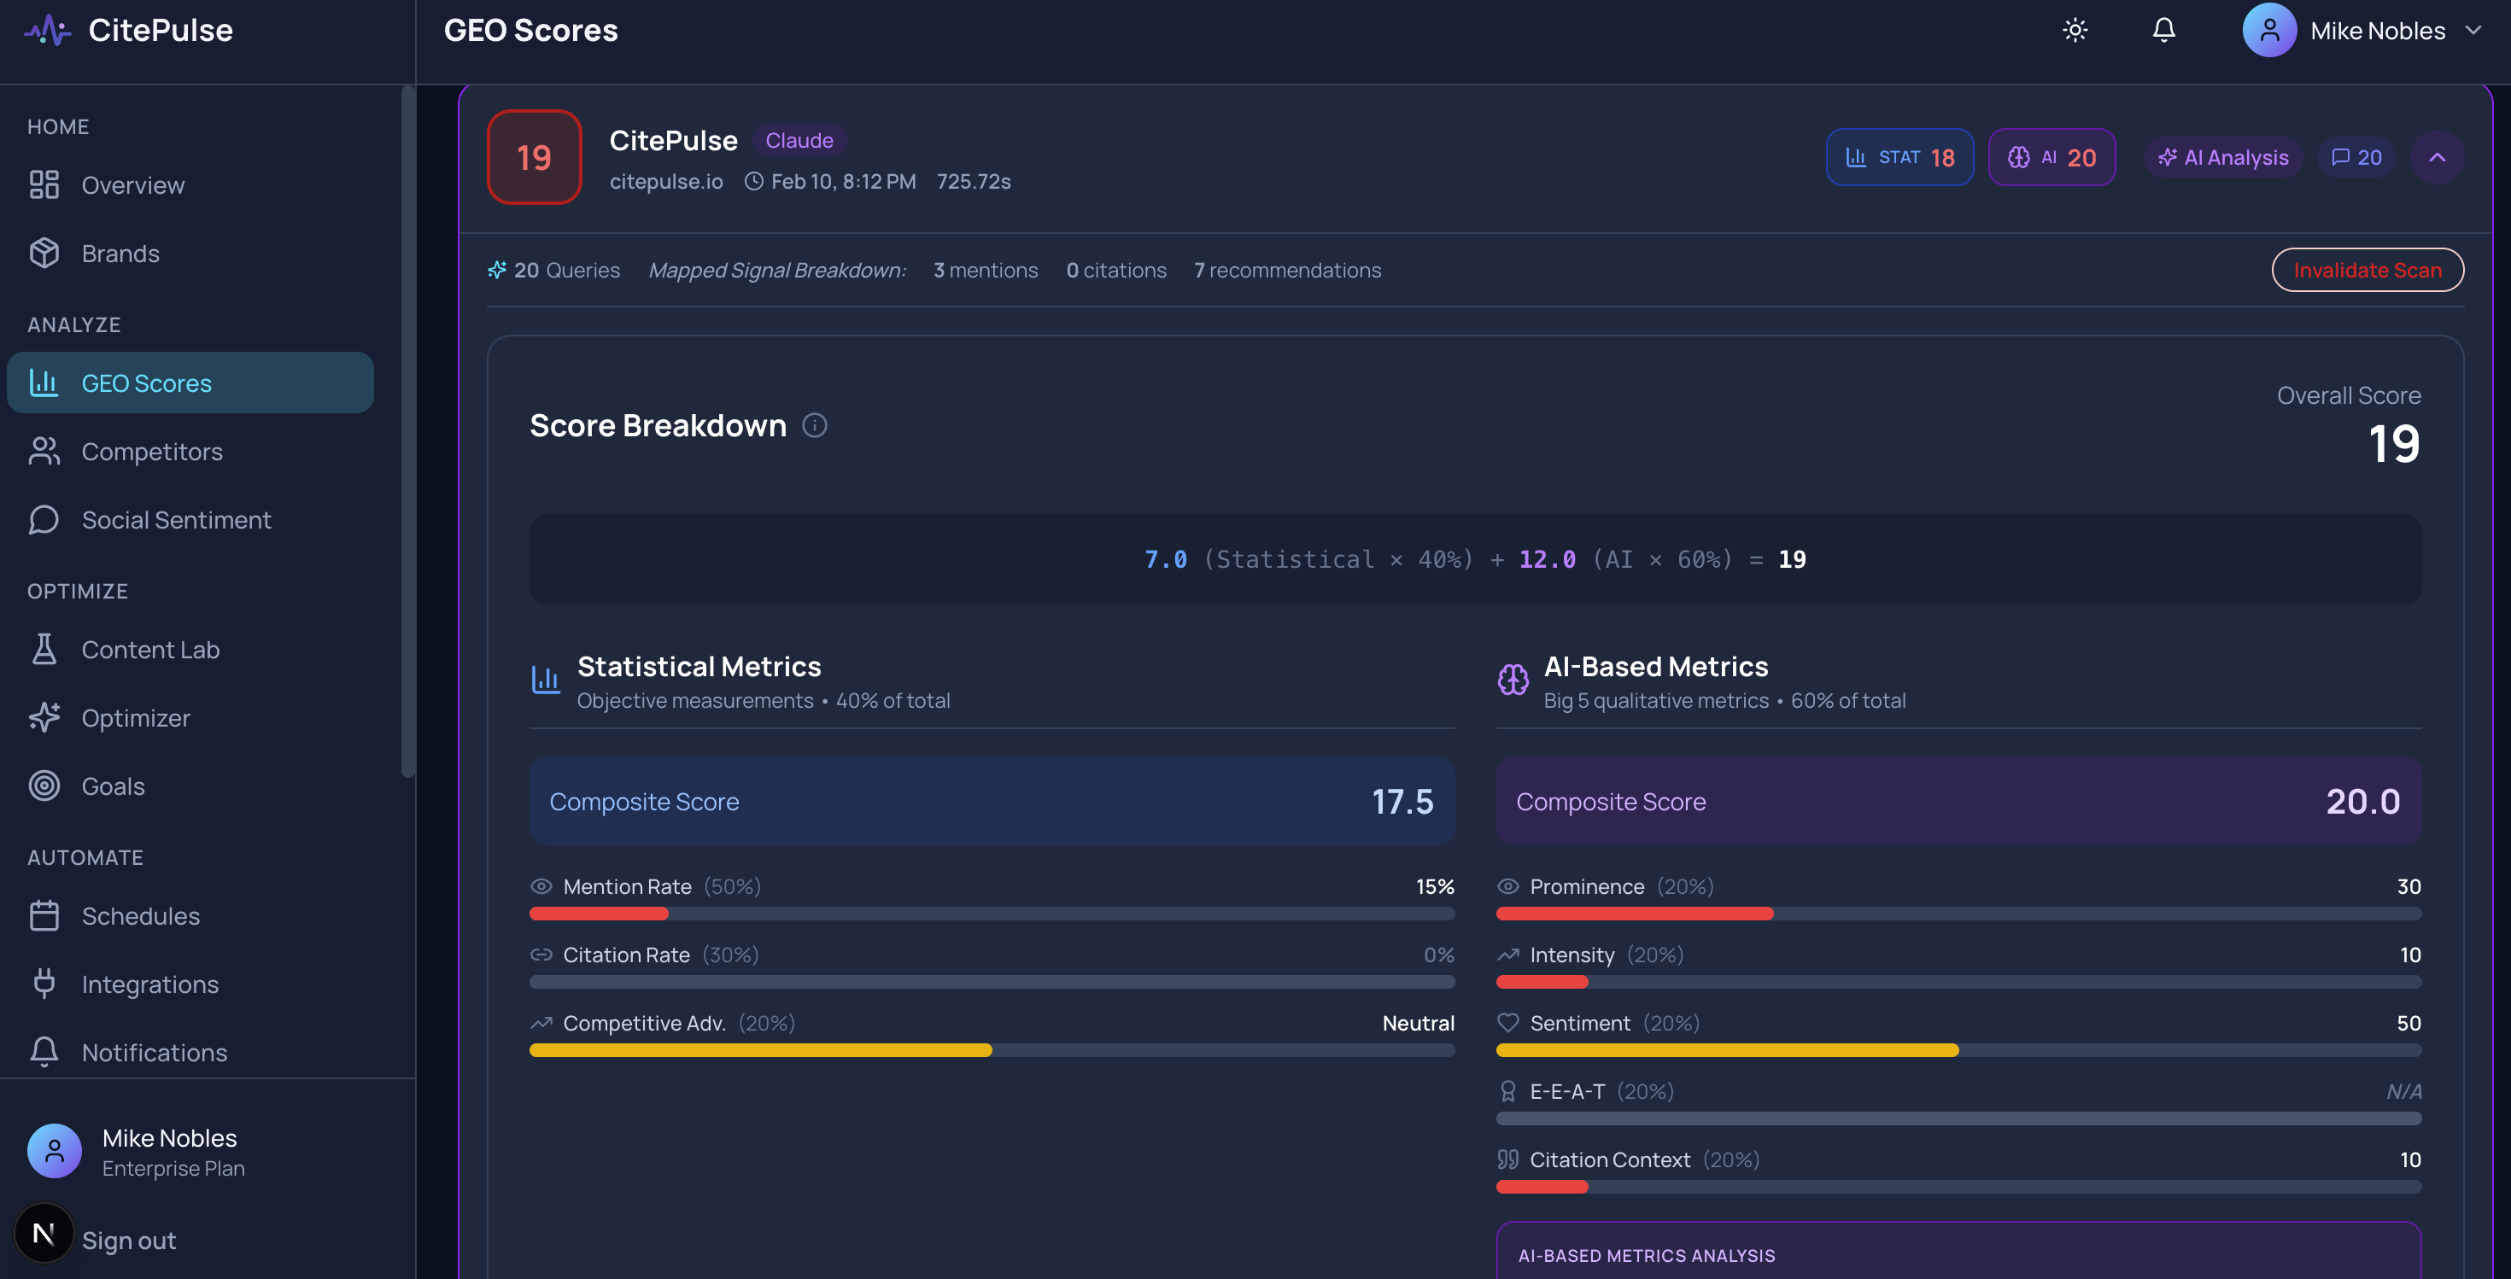
Task: Click the Mention Rate progress bar
Action: tap(991, 914)
